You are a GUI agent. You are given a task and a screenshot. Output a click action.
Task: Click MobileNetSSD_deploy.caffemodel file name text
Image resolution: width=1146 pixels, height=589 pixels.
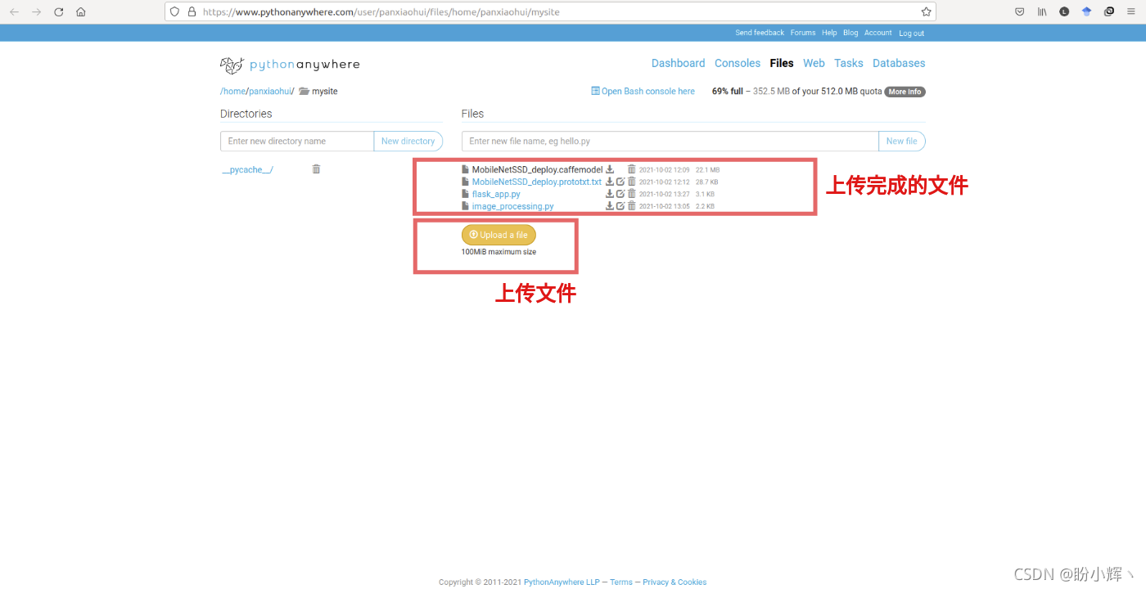(x=537, y=169)
